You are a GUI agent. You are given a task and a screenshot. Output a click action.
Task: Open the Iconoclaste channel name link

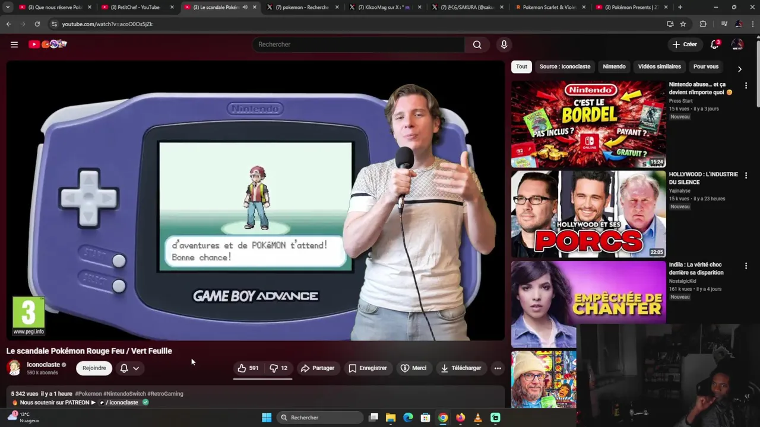(43, 365)
